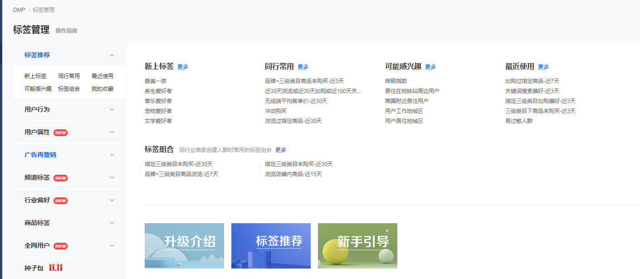This screenshot has height=279, width=640.
Task: Expand the 商品标签 section
Action: click(x=37, y=223)
